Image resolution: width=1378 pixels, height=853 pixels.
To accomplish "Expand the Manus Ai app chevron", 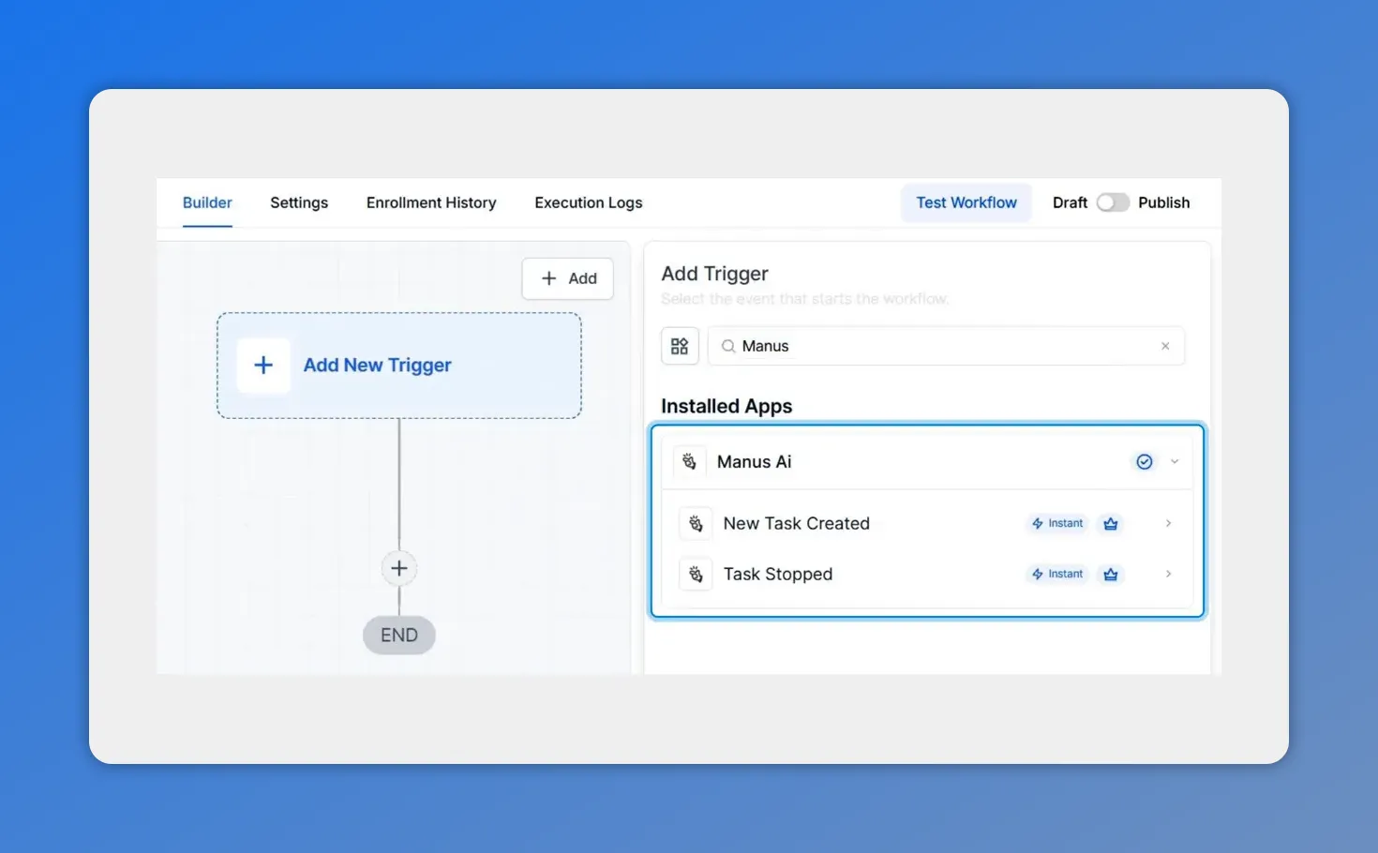I will [1173, 461].
